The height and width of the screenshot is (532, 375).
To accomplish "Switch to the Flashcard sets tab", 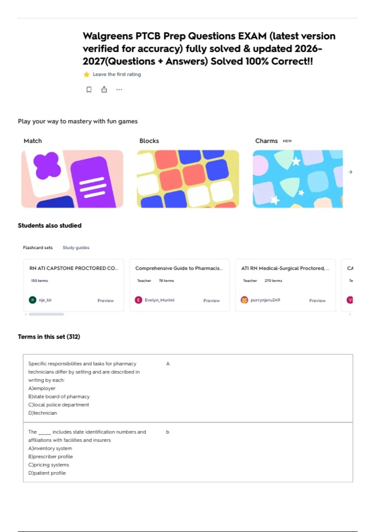I will (x=38, y=248).
